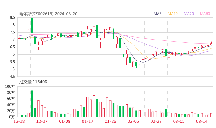
Task: Click the 01-17 date axis label
Action: pyautogui.click(x=87, y=121)
